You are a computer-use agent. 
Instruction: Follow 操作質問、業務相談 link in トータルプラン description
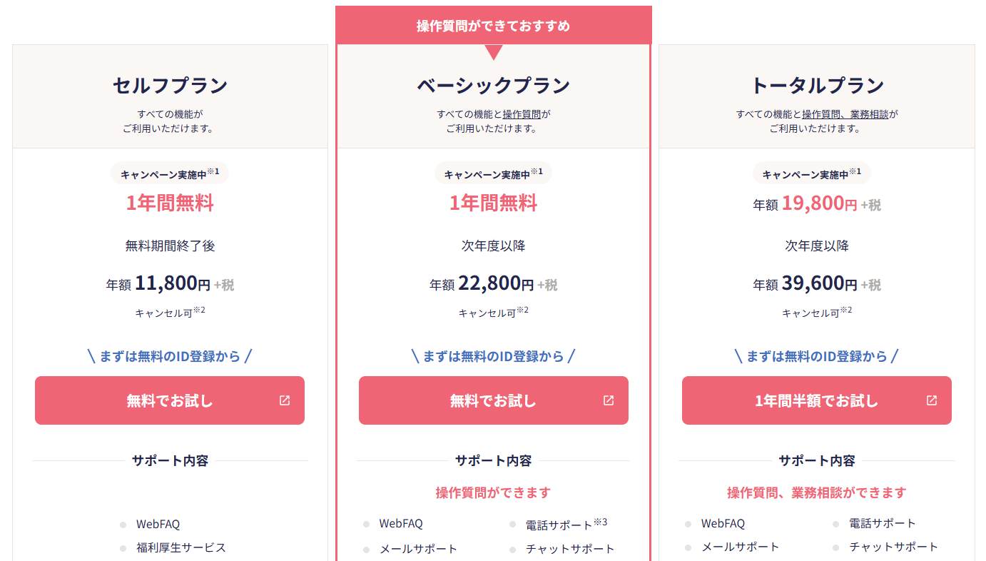click(x=845, y=114)
